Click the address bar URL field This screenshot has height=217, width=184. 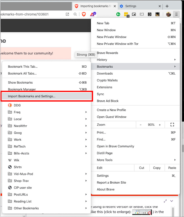(x=32, y=14)
